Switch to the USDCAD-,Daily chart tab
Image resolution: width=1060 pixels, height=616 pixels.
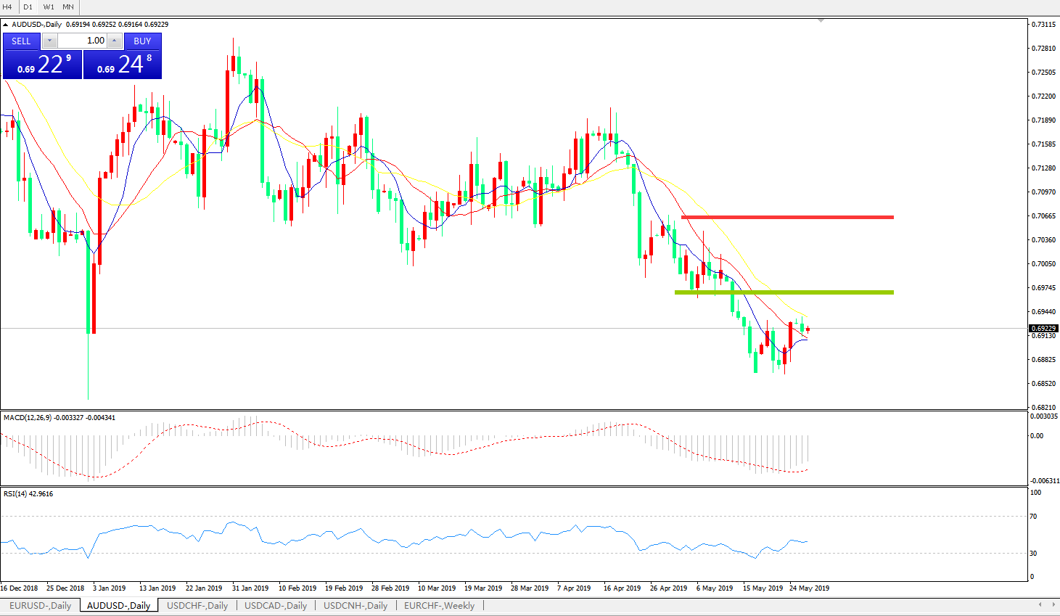(x=275, y=605)
